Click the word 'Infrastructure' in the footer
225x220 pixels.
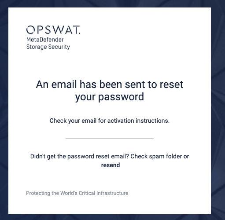112,193
